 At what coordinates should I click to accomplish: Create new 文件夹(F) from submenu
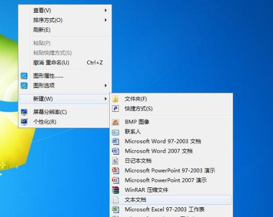171,99
